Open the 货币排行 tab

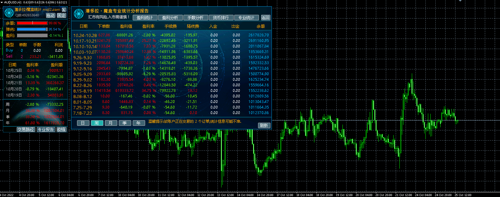coord(221,18)
